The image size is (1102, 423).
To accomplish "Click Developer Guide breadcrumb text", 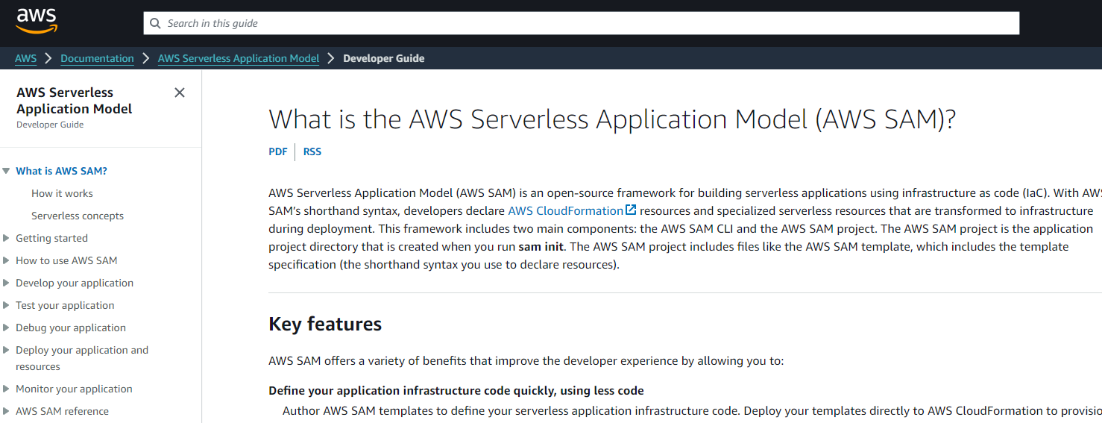I will tap(384, 58).
